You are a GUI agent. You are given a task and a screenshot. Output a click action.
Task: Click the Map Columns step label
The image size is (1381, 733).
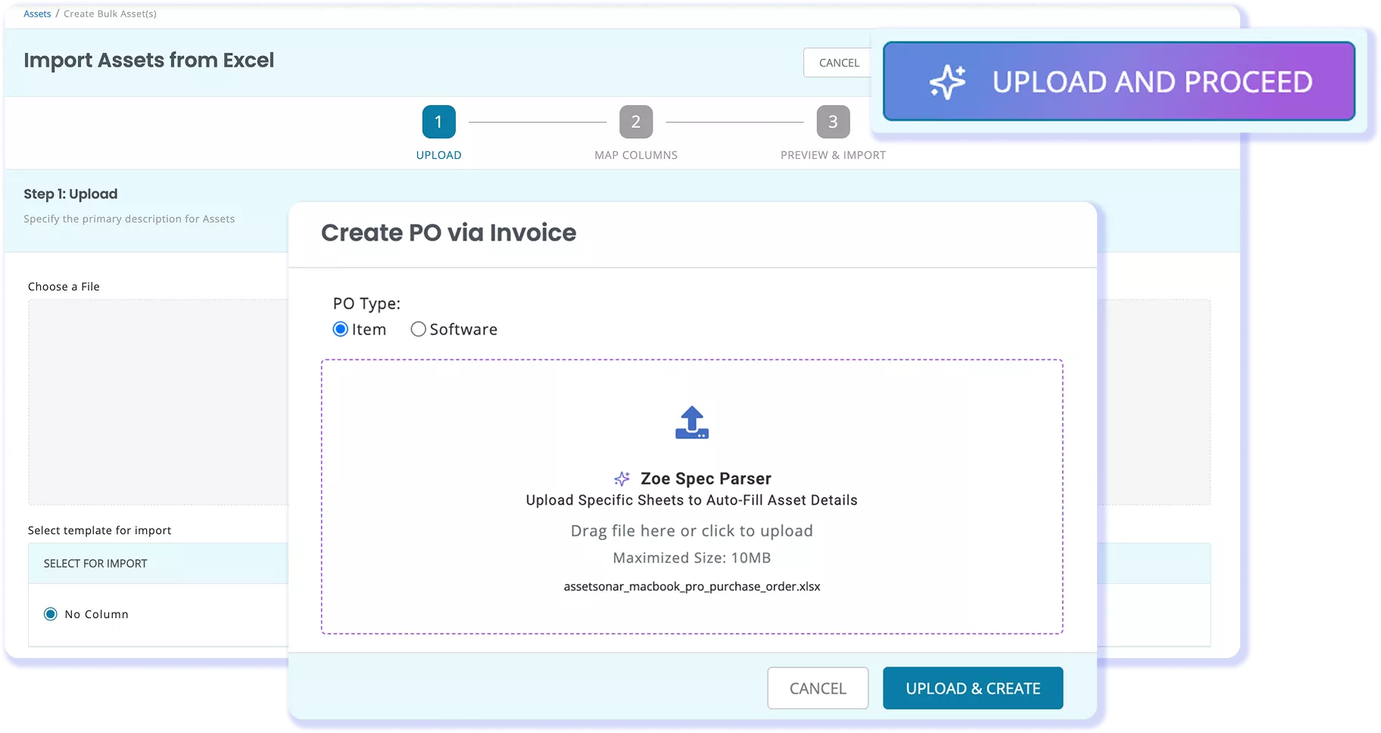(636, 155)
